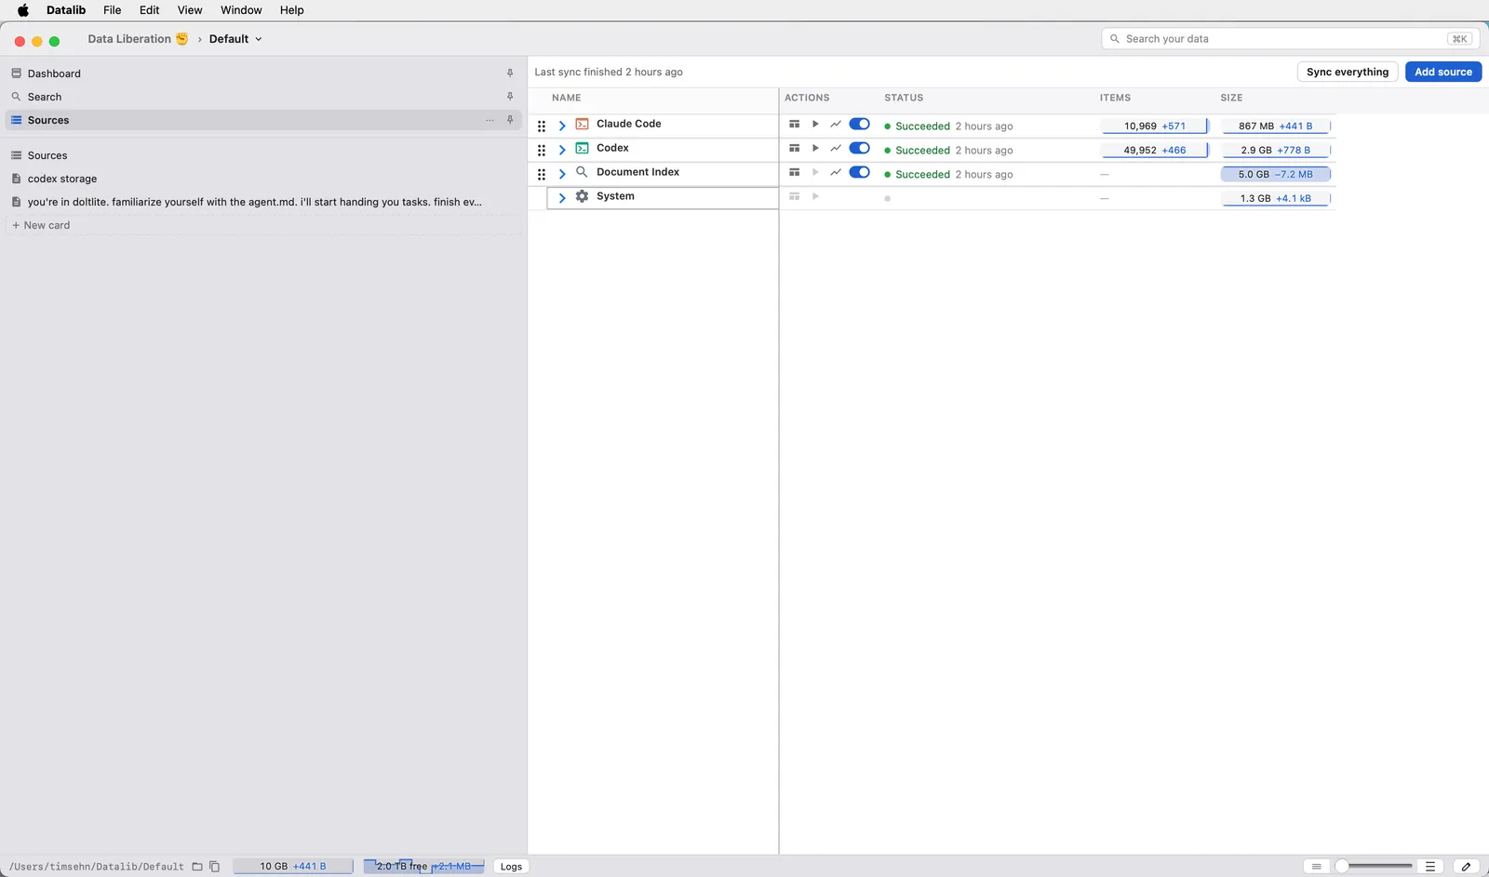The image size is (1489, 877).
Task: Click the pin icon next to Dashboard
Action: tap(510, 73)
